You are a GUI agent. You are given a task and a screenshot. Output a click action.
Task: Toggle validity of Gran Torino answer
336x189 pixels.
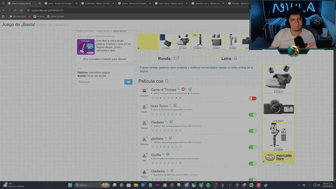point(253,115)
